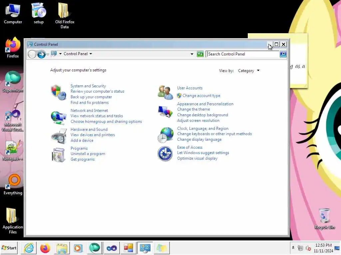This screenshot has height=255, width=341.
Task: Click the green refresh button in address bar
Action: pyautogui.click(x=200, y=54)
